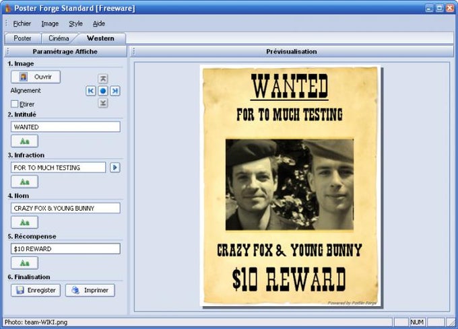This screenshot has height=329, width=458.
Task: Click the Paramétrage Affiche panel header
Action: click(x=65, y=51)
